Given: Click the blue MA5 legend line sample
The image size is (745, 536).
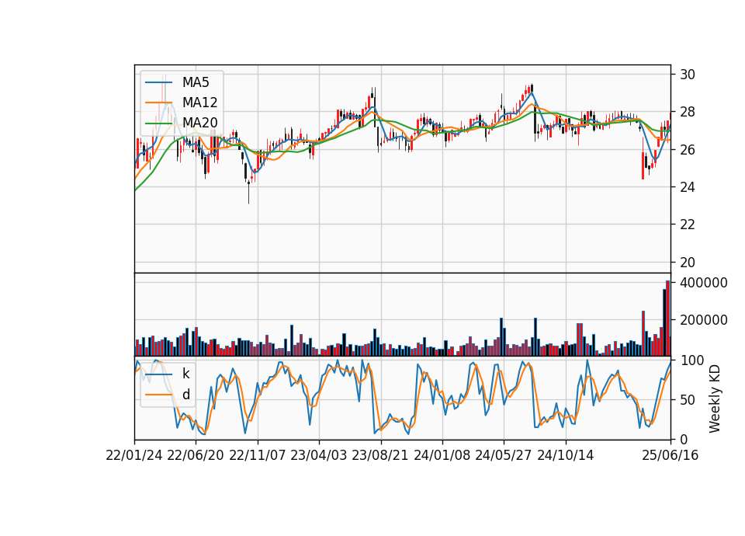Looking at the screenshot, I should coord(158,83).
